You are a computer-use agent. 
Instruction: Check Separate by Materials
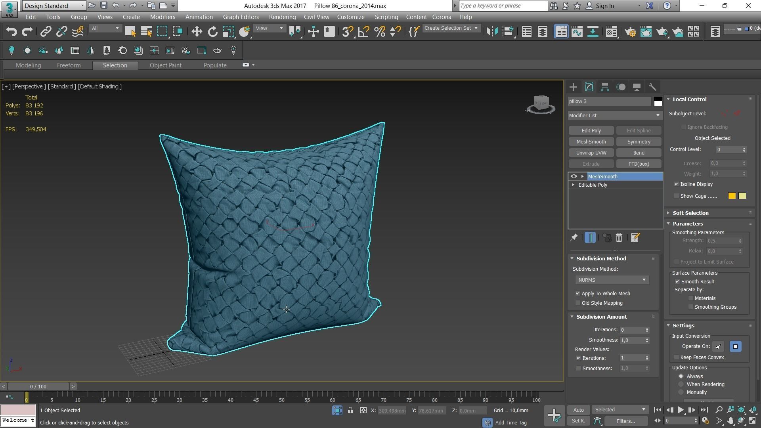(x=691, y=298)
